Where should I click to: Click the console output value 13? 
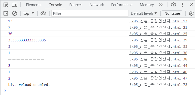coord(10,21)
